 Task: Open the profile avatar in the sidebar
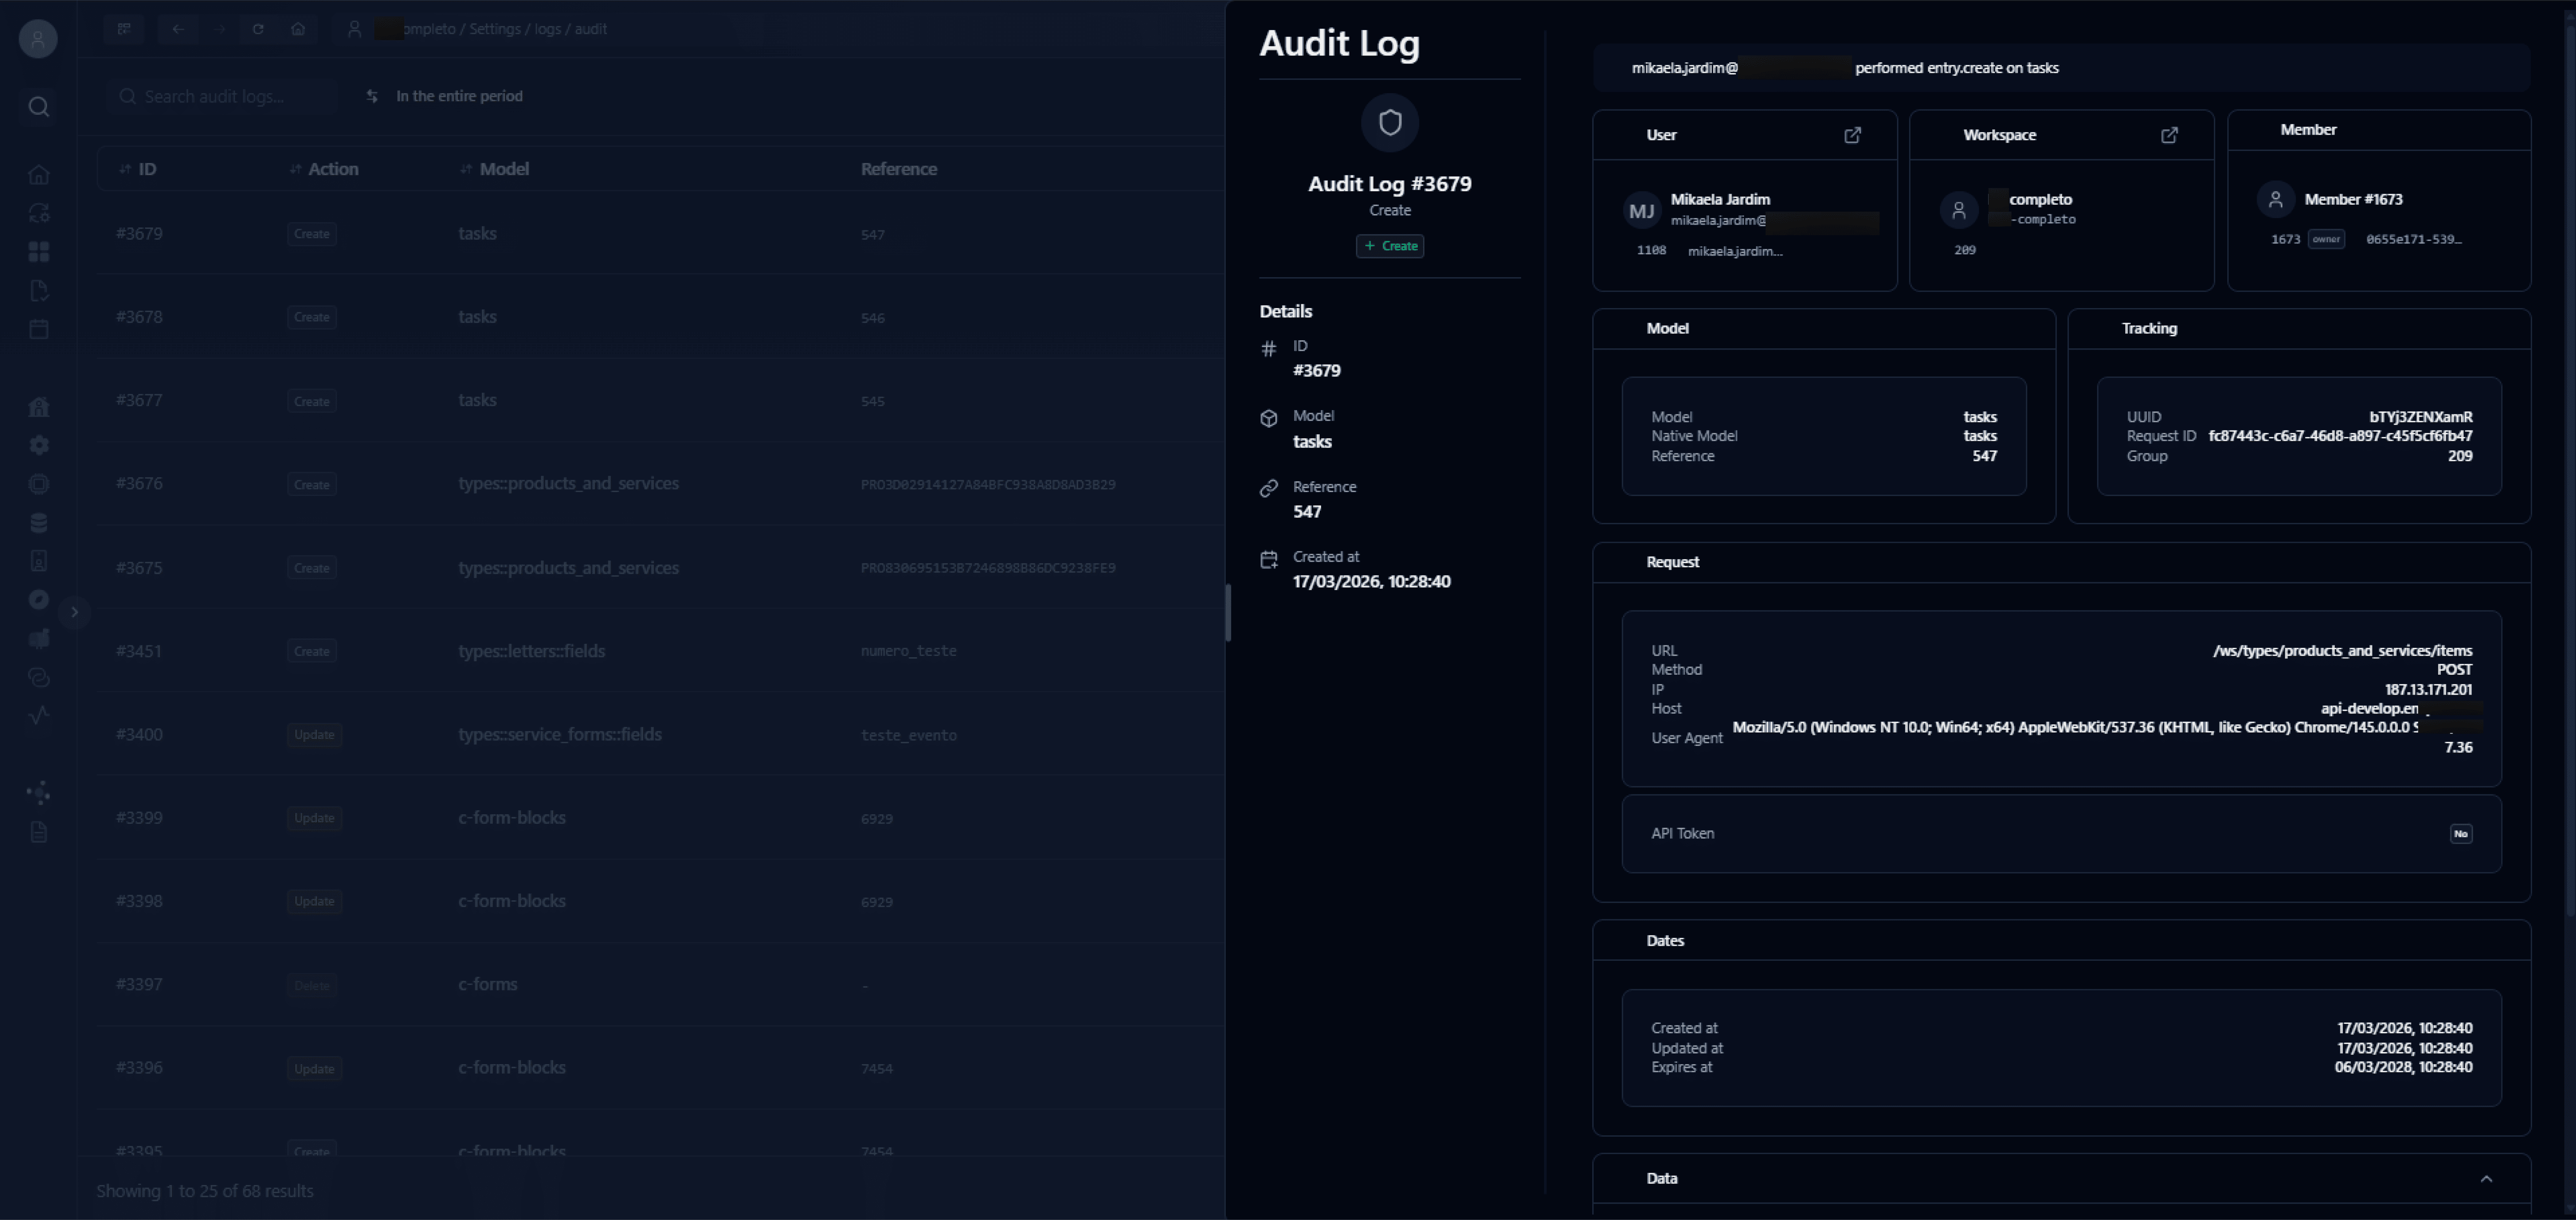tap(38, 39)
